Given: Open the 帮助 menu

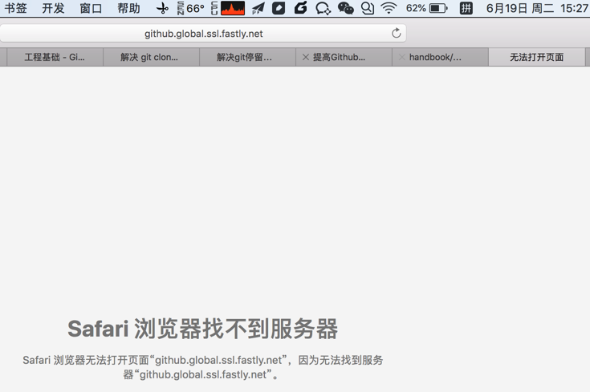Looking at the screenshot, I should click(128, 8).
